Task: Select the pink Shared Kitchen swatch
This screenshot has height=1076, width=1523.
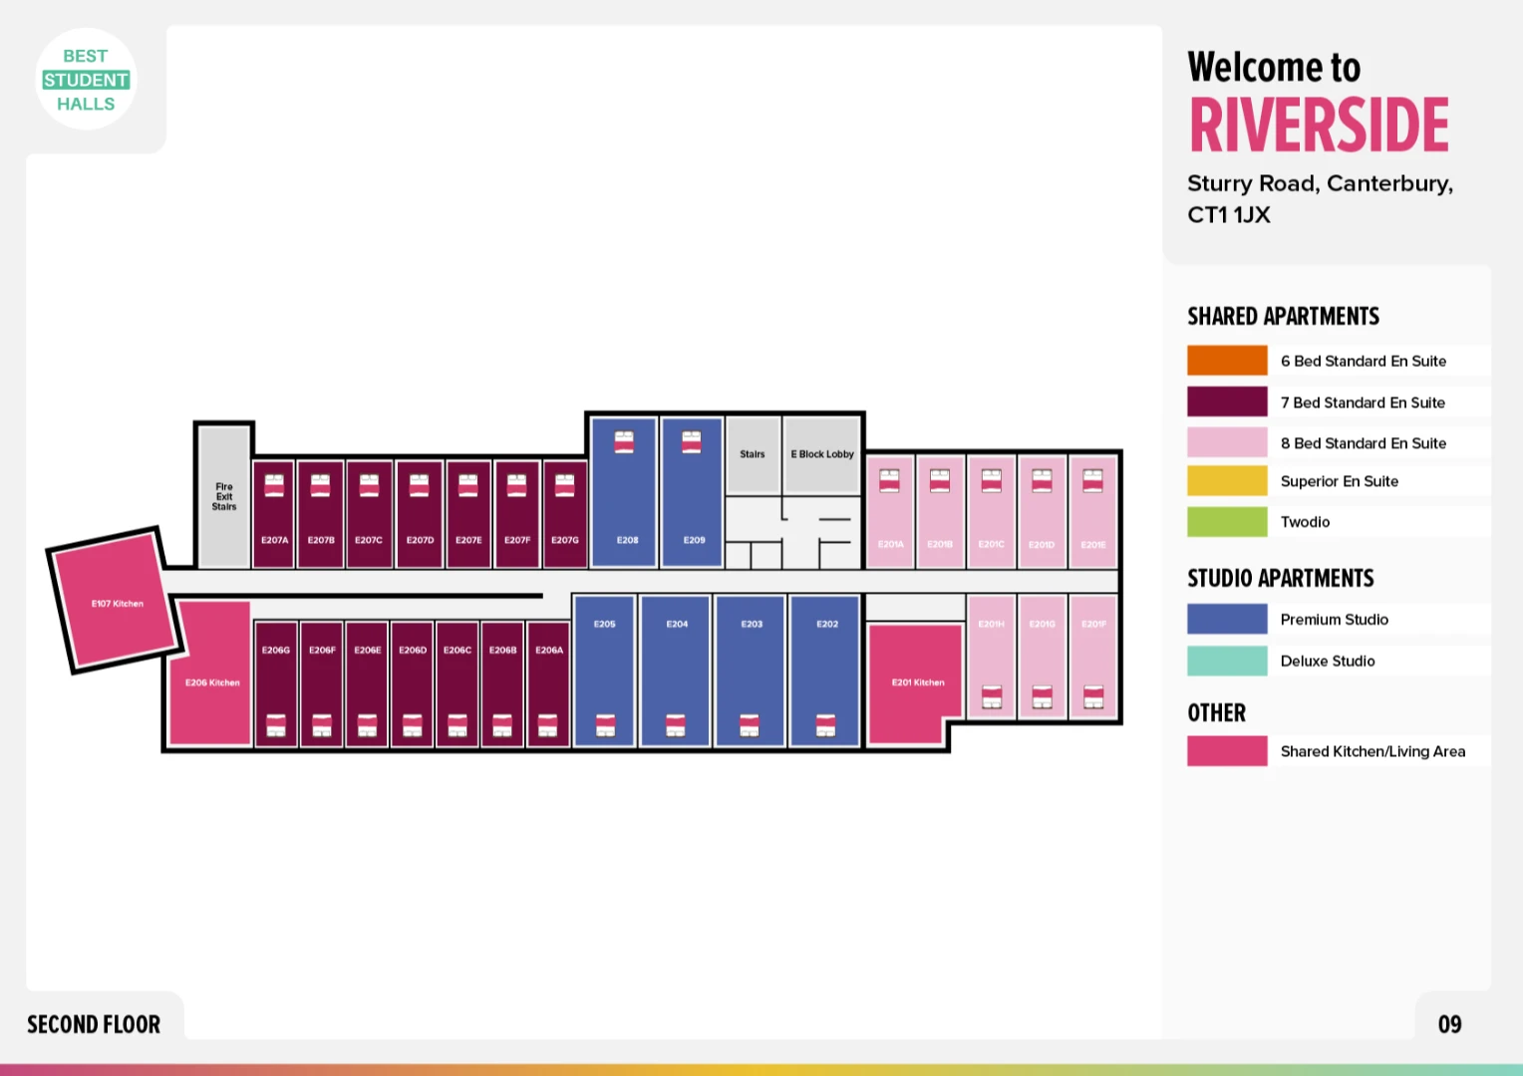Action: (1227, 751)
